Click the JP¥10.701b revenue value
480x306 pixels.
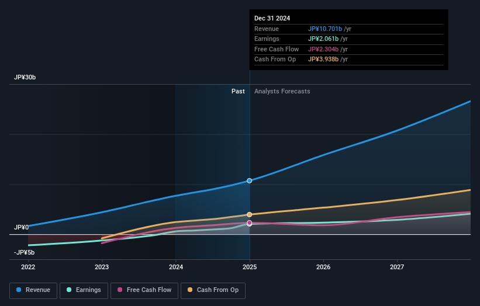[x=325, y=29]
